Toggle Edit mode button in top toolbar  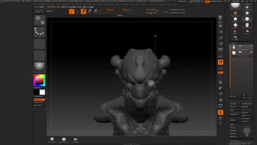71,11
